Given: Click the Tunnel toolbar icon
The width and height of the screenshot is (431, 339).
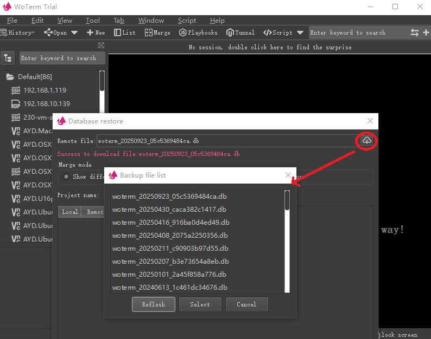Looking at the screenshot, I should coord(240,32).
